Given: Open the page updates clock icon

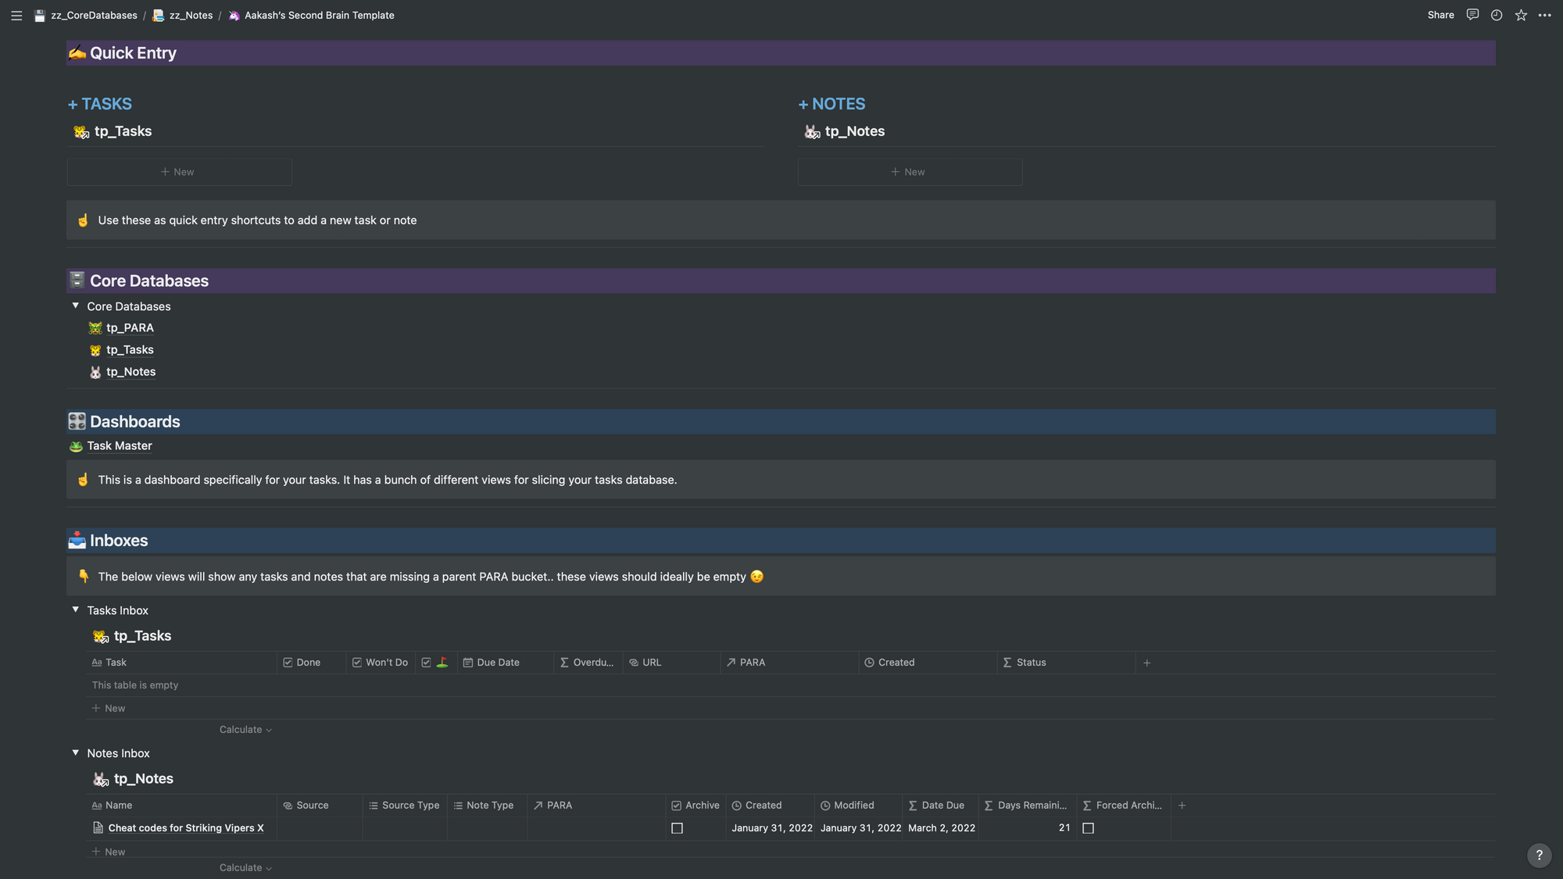Looking at the screenshot, I should point(1497,15).
